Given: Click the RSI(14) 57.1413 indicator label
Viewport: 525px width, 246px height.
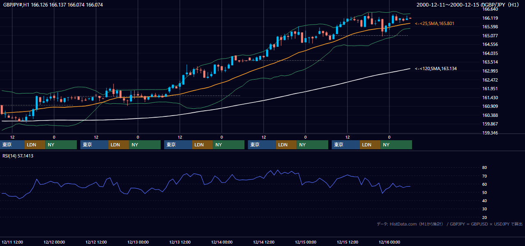Looking at the screenshot, I should pyautogui.click(x=18, y=156).
